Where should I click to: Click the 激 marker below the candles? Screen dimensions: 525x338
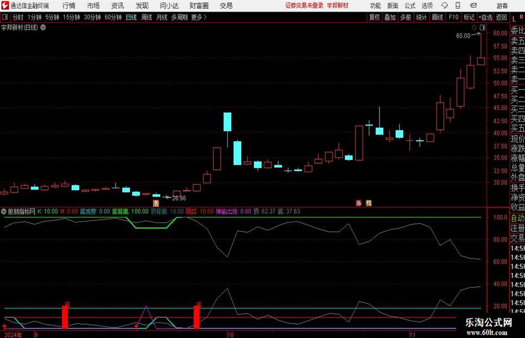pos(156,203)
